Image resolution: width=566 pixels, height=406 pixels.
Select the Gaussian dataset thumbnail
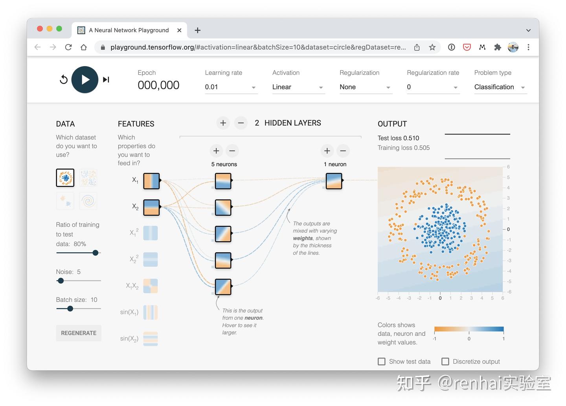[x=65, y=201]
